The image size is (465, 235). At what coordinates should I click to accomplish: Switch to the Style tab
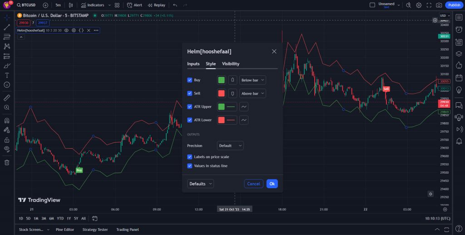click(x=211, y=64)
